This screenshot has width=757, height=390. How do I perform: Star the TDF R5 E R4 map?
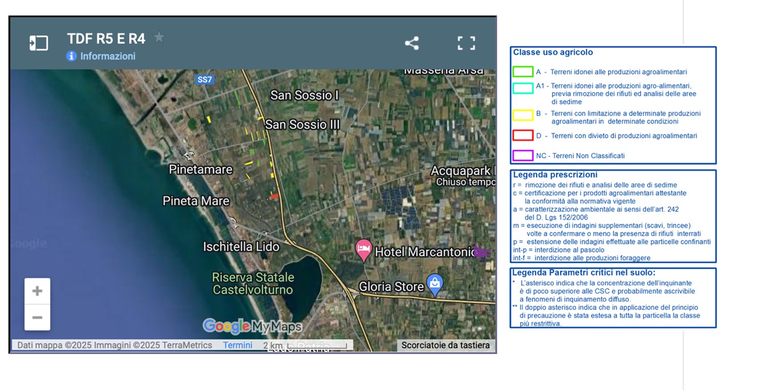(x=159, y=37)
